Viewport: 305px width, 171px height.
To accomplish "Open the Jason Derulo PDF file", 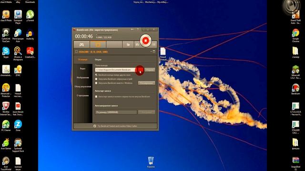I will coord(18,109).
